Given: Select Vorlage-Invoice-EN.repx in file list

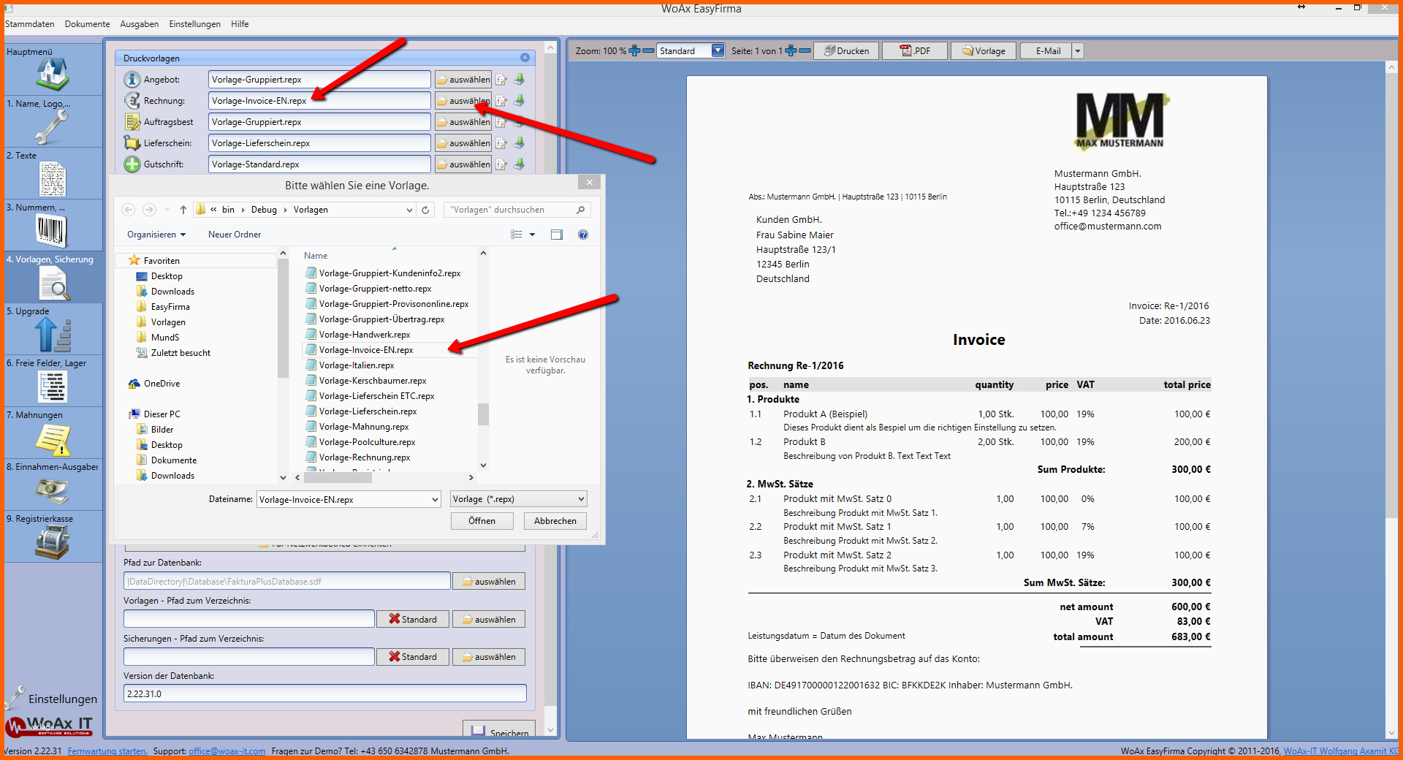Looking at the screenshot, I should click(x=366, y=350).
